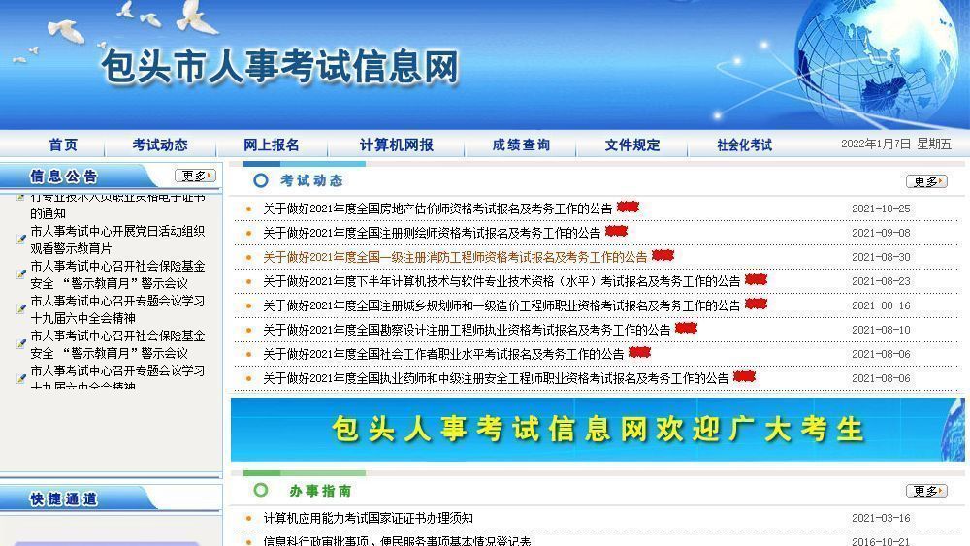Show more entries under 办事指南 section
Viewport: 970px width, 546px height.
point(925,491)
